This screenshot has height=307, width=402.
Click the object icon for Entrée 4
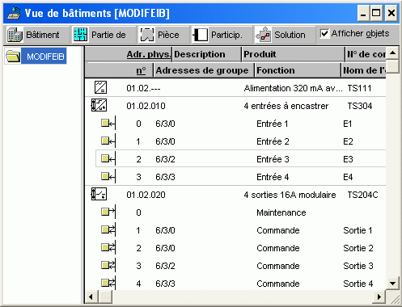click(x=108, y=177)
